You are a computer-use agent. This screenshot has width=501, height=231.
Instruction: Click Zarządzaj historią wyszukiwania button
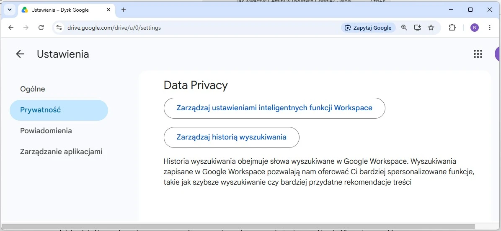pos(232,137)
